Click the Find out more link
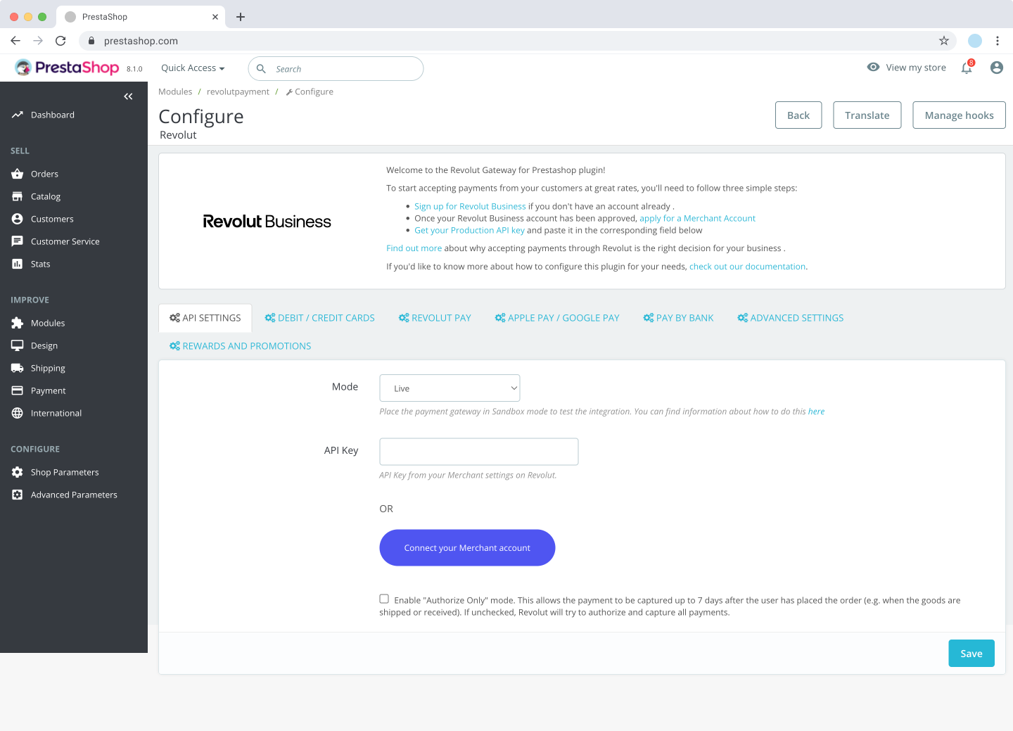This screenshot has width=1013, height=731. (414, 248)
